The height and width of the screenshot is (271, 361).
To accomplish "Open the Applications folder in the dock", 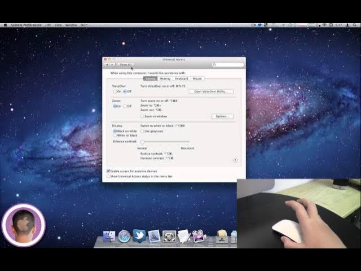I will pyautogui.click(x=222, y=236).
